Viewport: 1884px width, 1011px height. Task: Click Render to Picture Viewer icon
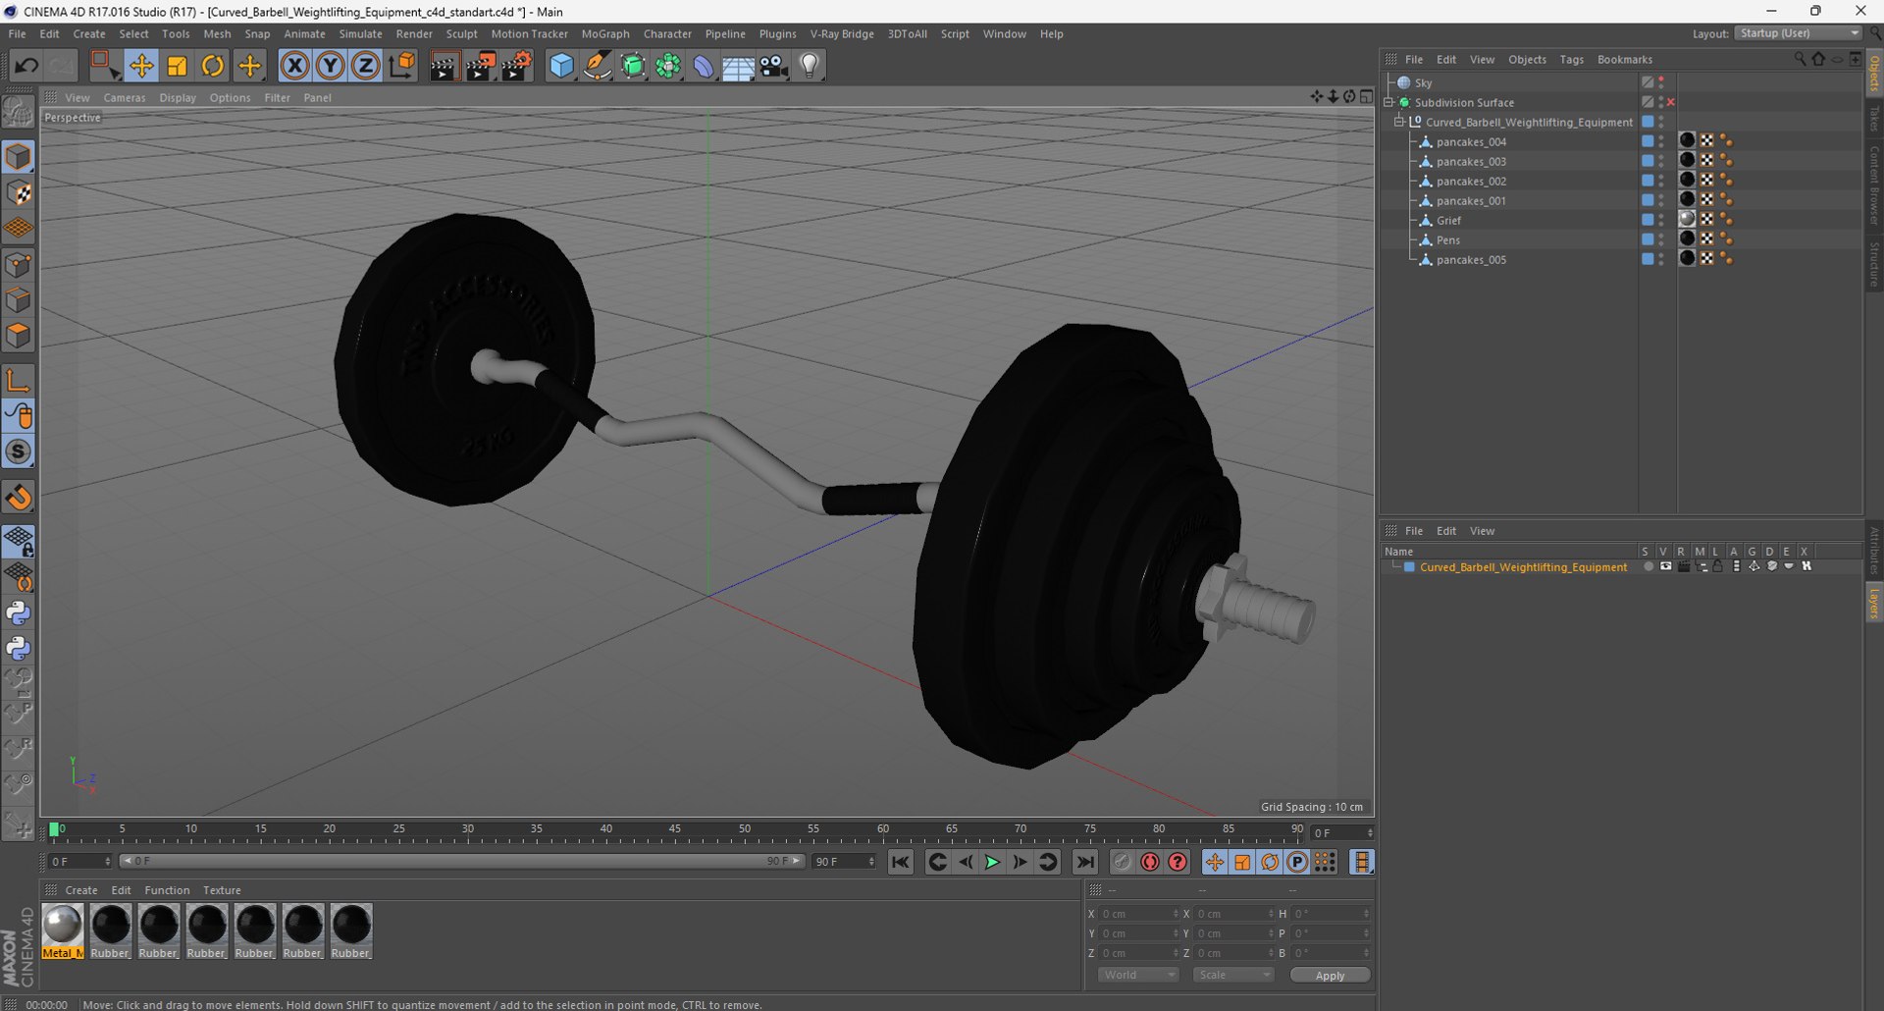pos(481,66)
